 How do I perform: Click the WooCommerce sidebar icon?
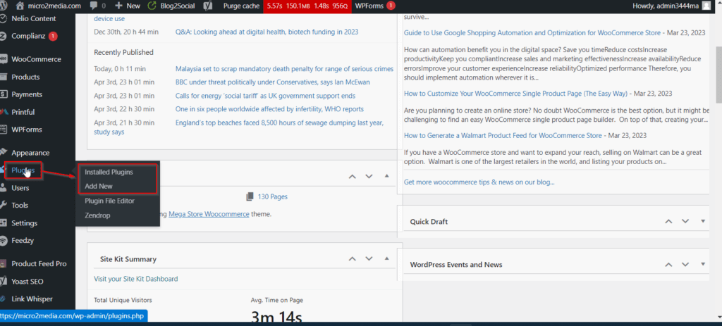click(4, 59)
